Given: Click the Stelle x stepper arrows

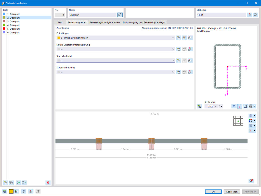Looking at the screenshot, I should [219, 106].
